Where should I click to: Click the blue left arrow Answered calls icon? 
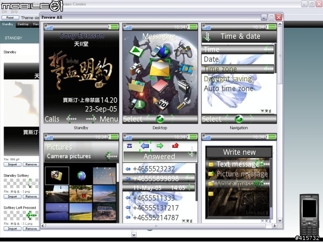point(145,146)
